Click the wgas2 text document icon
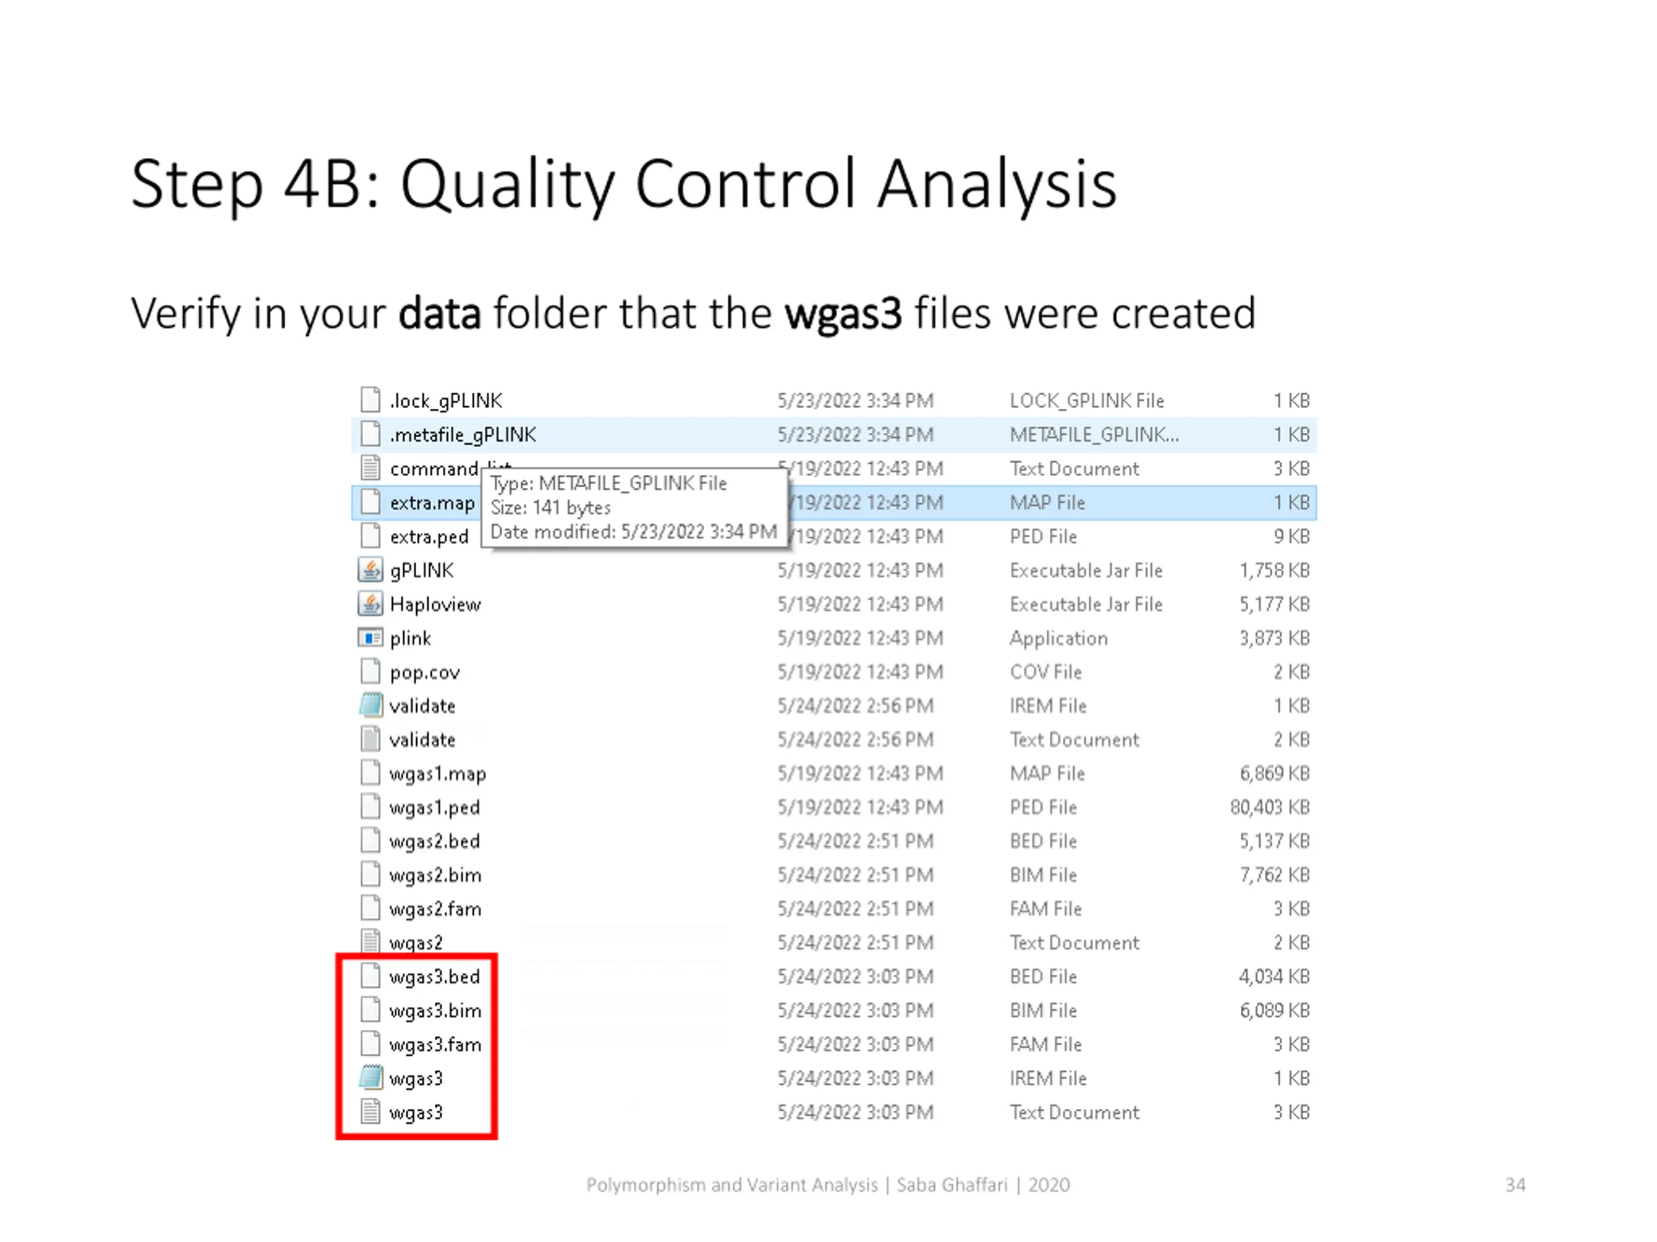 coord(370,941)
